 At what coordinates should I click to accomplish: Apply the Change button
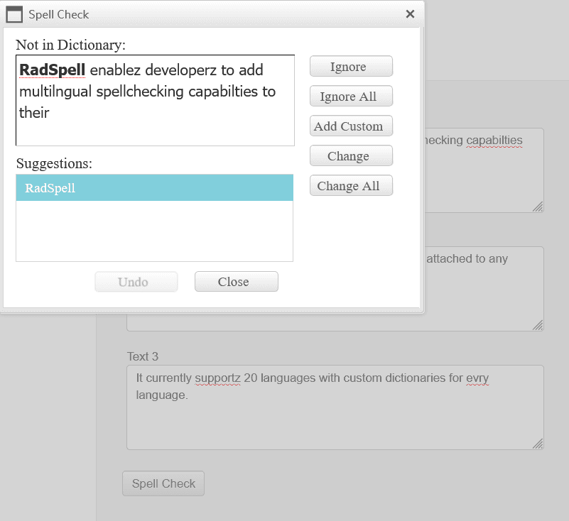coord(351,155)
